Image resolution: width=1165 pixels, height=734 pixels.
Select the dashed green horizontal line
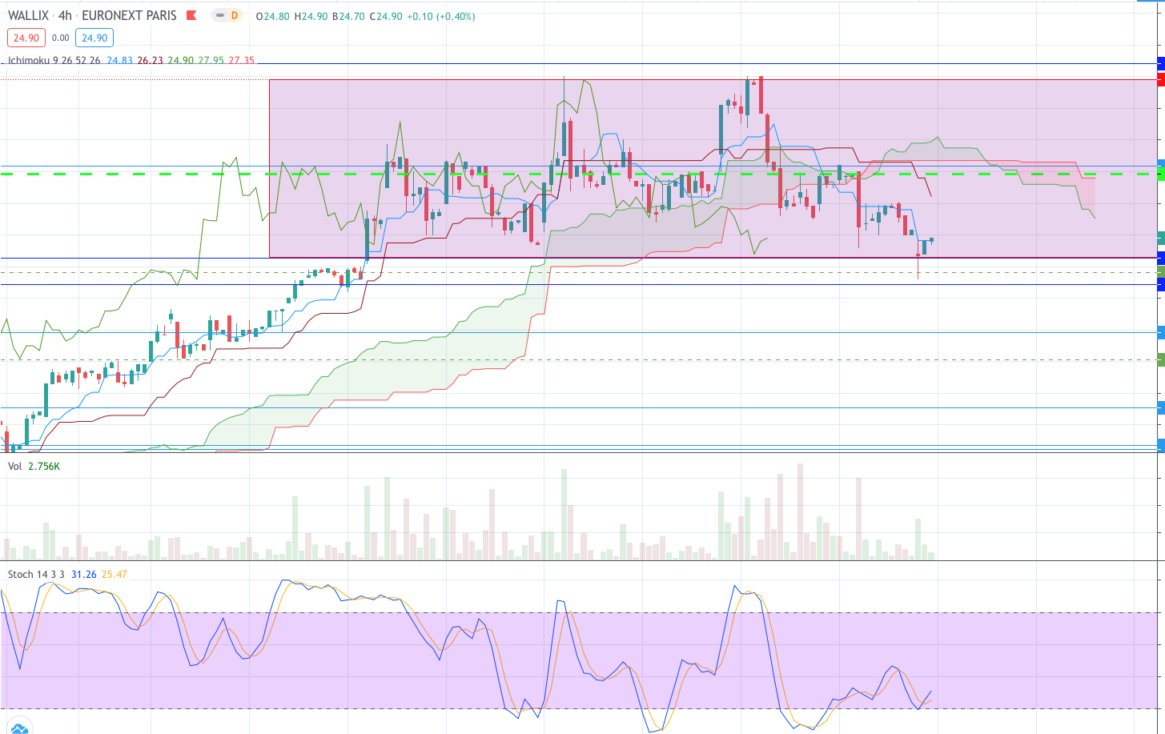pos(578,174)
